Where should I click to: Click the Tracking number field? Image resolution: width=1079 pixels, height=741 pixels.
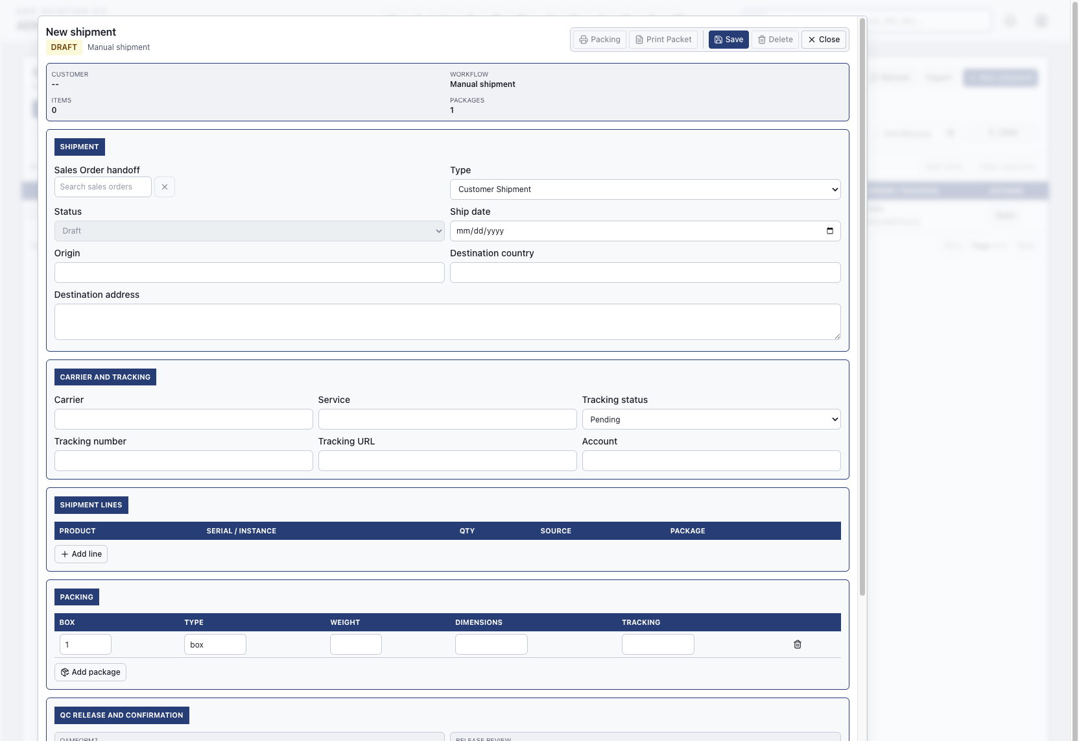pos(184,461)
